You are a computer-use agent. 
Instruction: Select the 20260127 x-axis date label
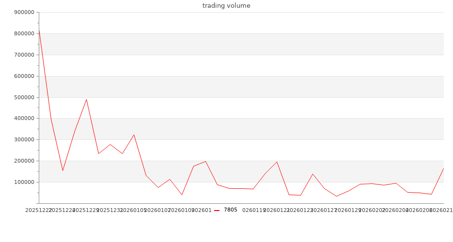click(x=324, y=211)
